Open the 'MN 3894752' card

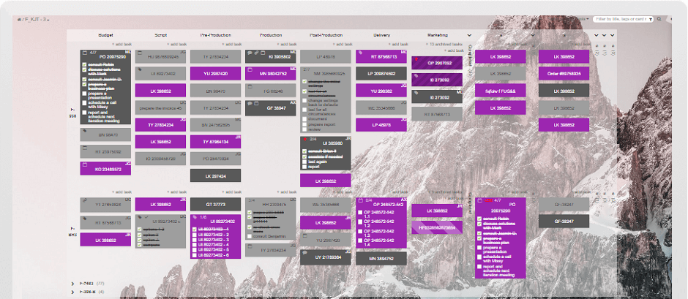coord(381,258)
